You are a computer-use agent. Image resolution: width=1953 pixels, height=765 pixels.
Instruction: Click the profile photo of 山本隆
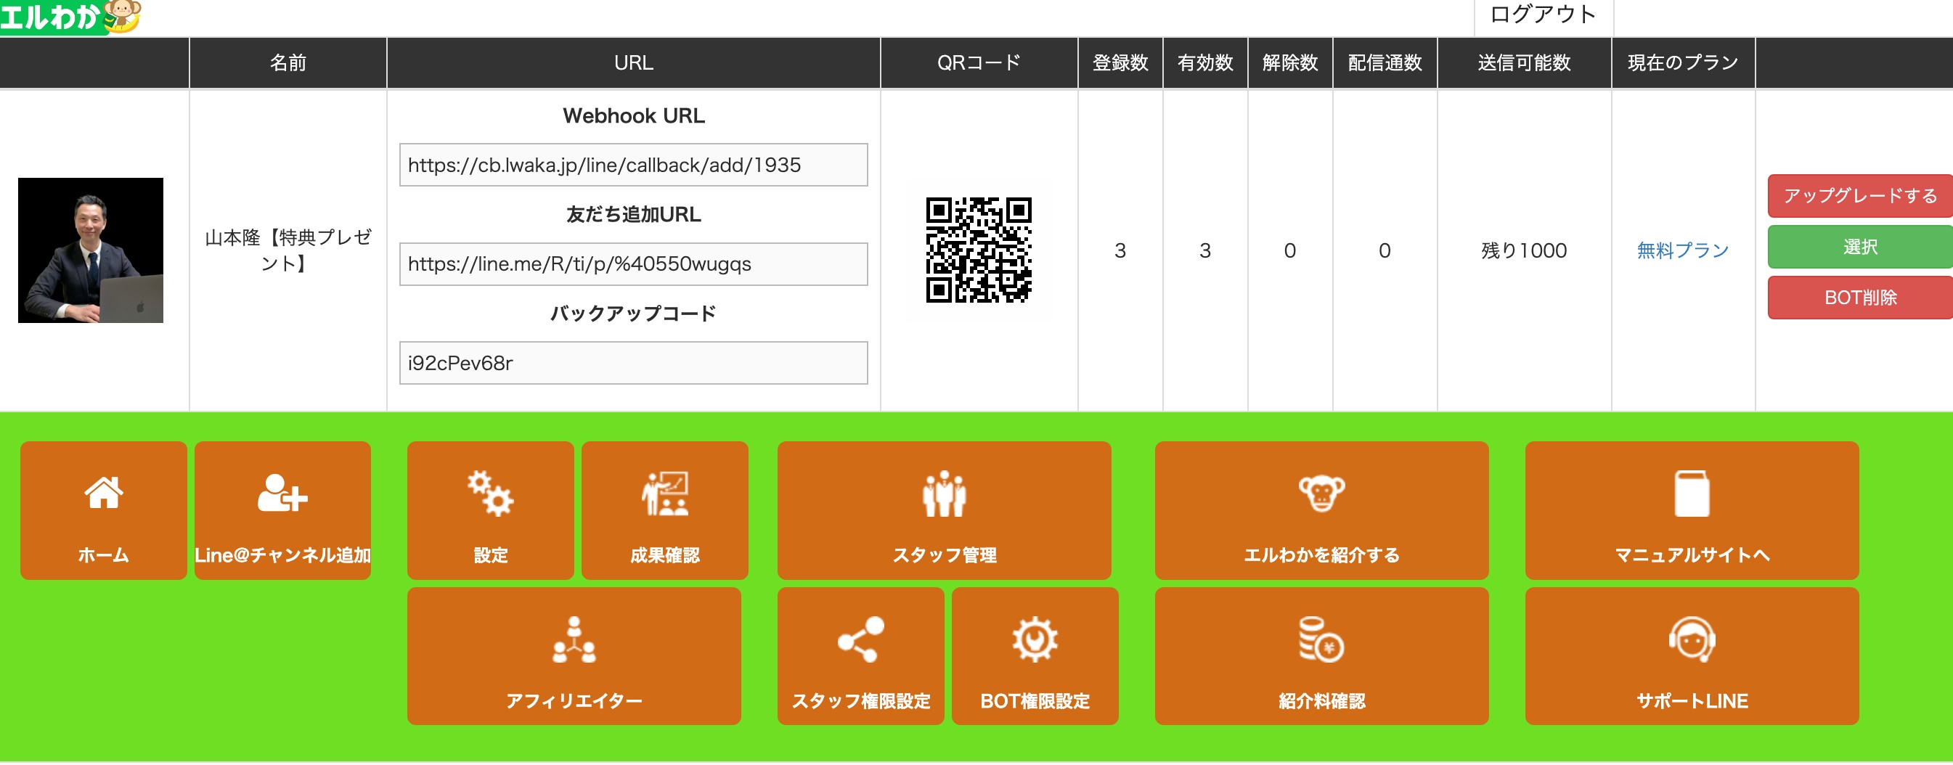point(90,250)
